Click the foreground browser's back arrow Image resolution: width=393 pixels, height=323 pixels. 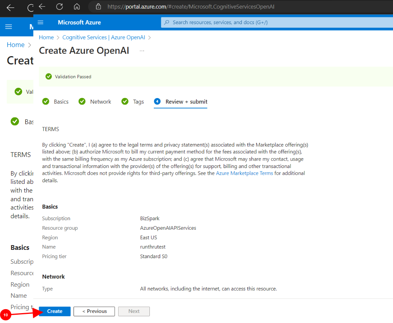[42, 7]
